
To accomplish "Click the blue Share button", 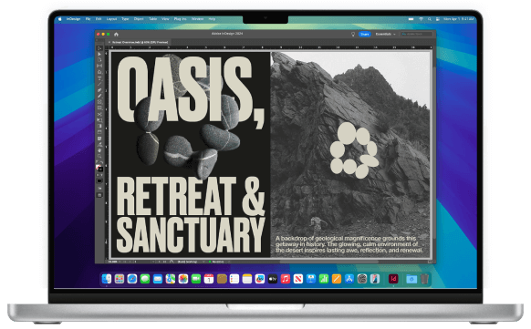I will coord(365,34).
